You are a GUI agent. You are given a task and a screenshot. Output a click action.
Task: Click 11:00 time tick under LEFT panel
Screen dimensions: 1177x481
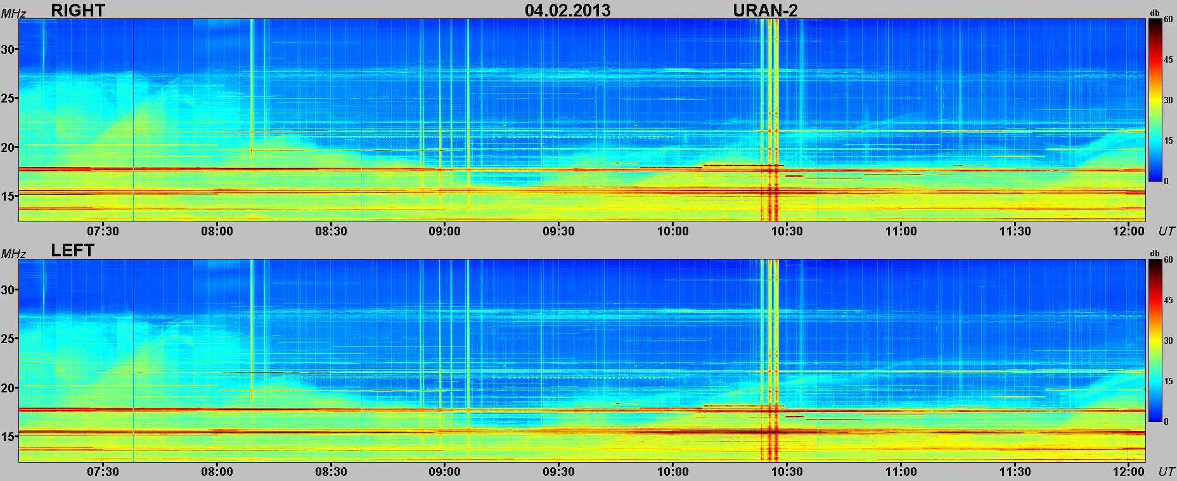click(x=901, y=472)
